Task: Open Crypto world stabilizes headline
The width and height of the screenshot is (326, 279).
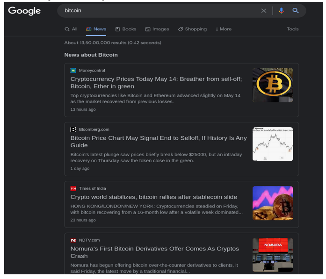Action: pyautogui.click(x=153, y=197)
